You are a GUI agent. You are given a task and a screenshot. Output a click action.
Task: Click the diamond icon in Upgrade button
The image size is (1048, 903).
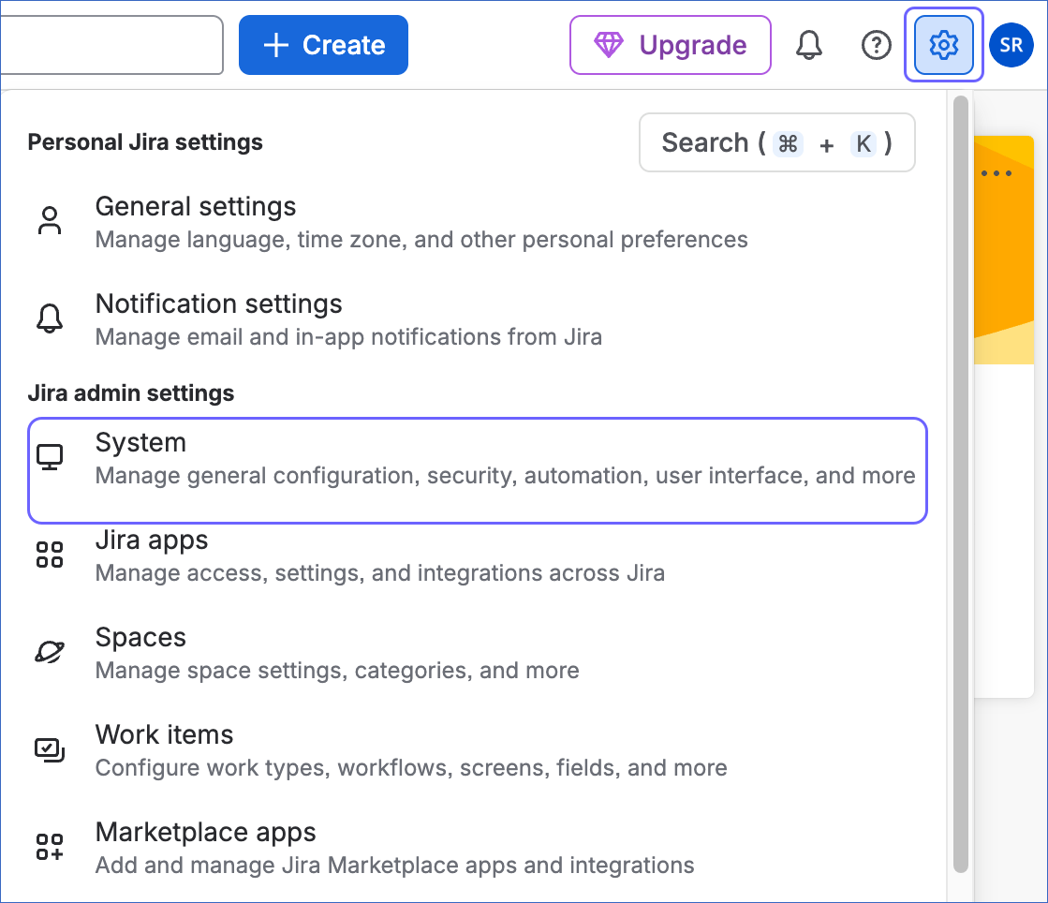point(608,45)
